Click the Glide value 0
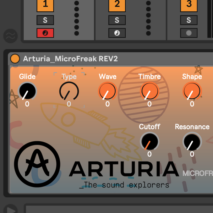The width and height of the screenshot is (213, 213). click(27, 104)
